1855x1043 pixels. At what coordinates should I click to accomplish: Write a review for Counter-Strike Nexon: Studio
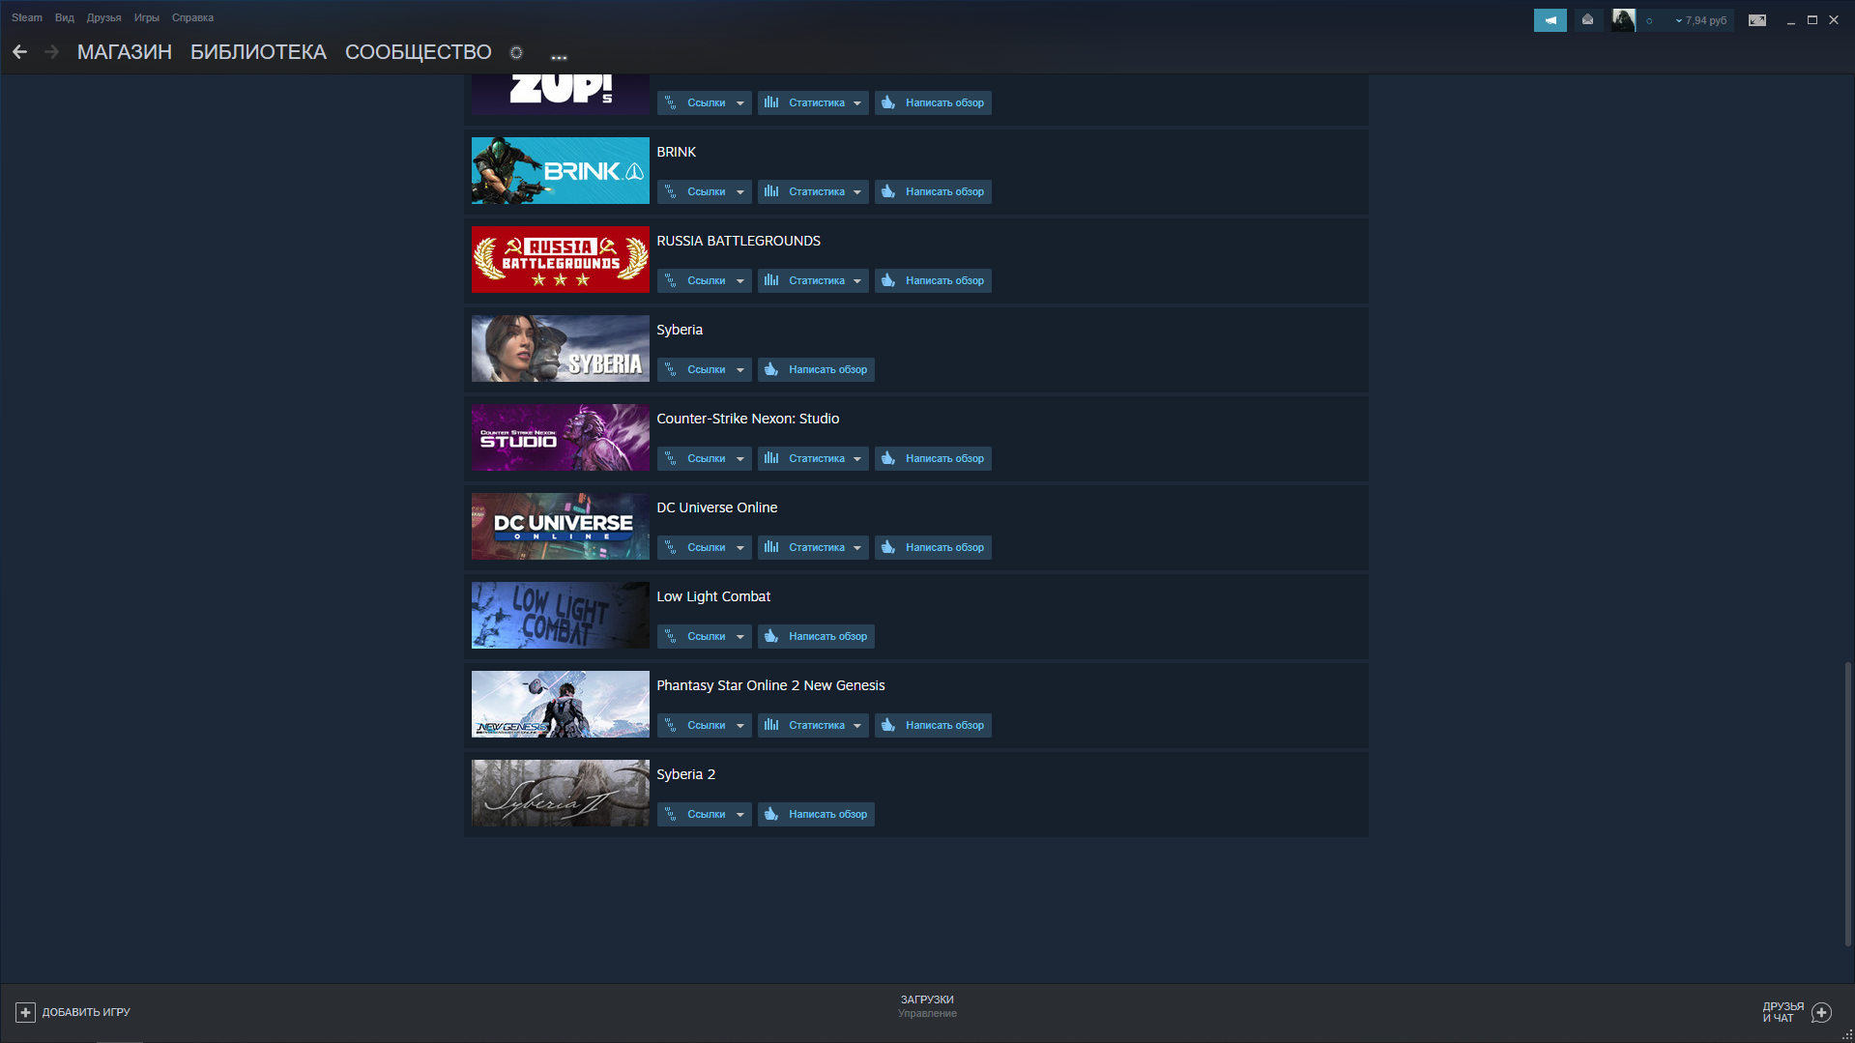933,458
